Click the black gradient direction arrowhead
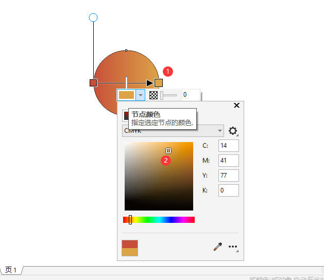The width and height of the screenshot is (324, 280). 150,83
